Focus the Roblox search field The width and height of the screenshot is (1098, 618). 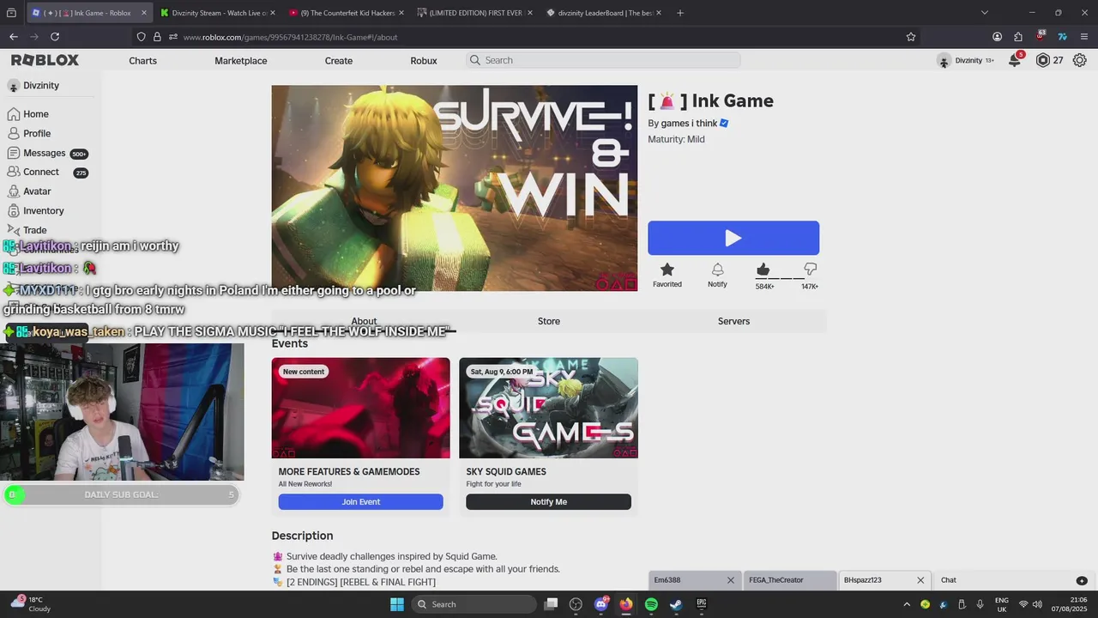point(603,60)
